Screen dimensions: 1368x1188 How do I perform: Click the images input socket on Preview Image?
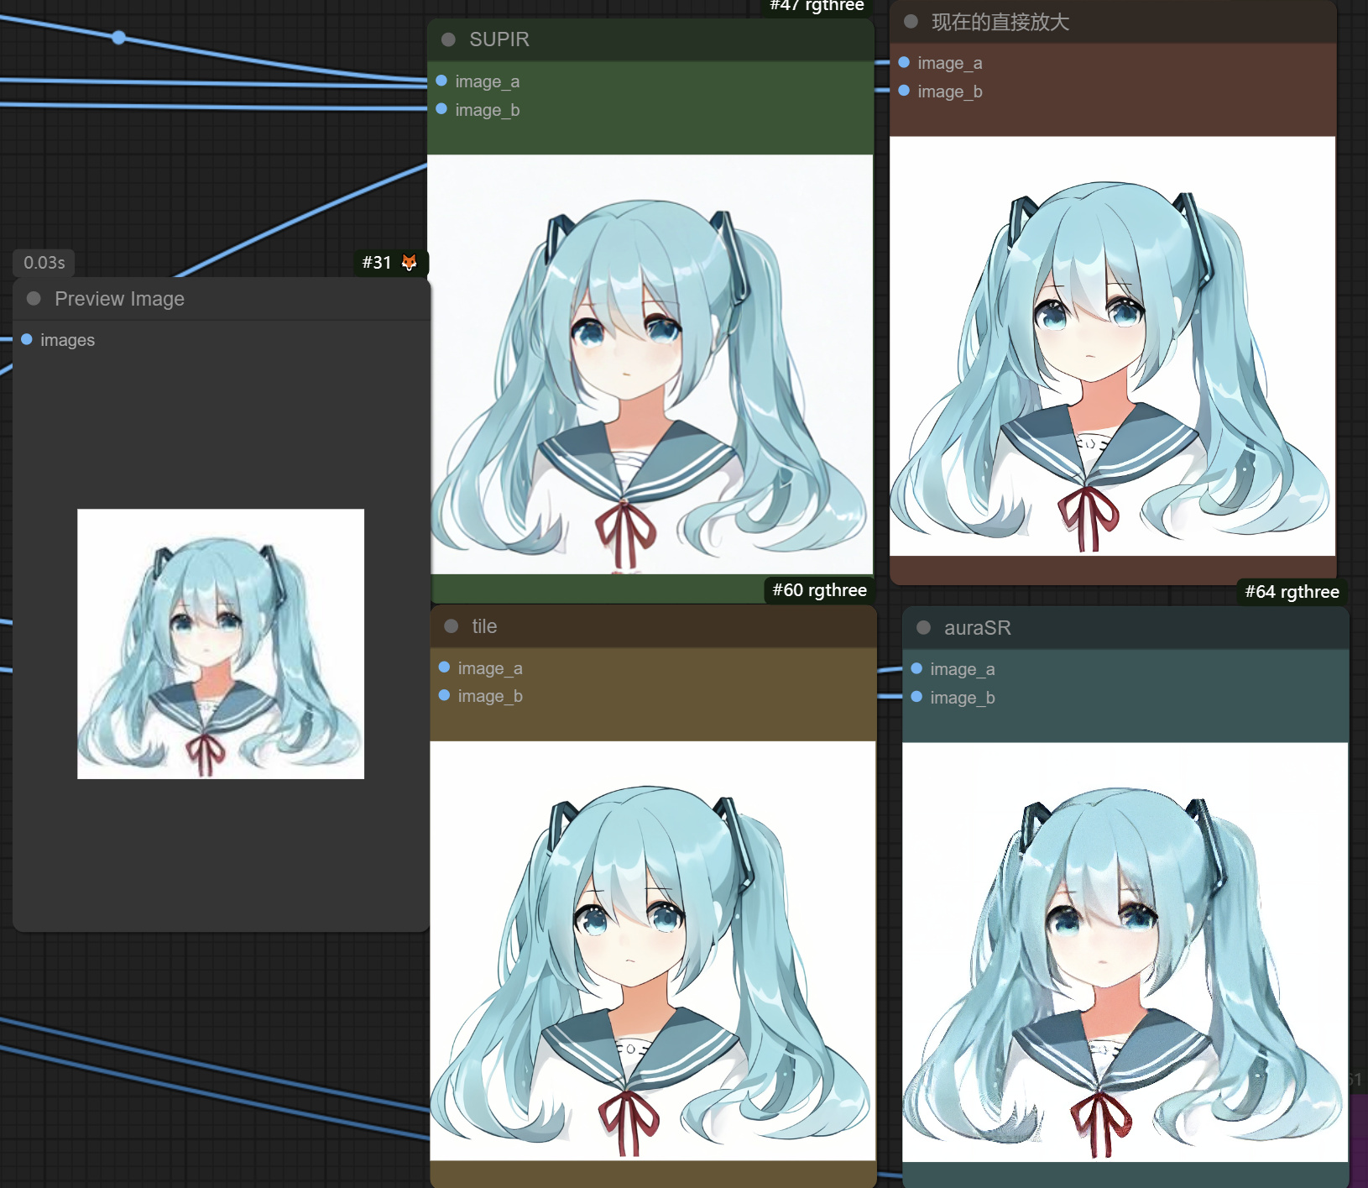[x=26, y=339]
